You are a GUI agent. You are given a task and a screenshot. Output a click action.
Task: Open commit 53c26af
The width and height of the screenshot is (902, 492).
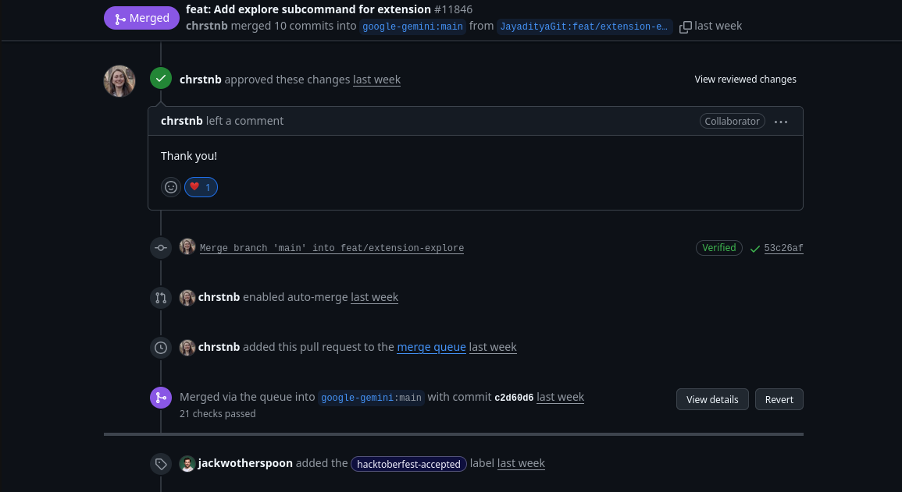tap(783, 249)
